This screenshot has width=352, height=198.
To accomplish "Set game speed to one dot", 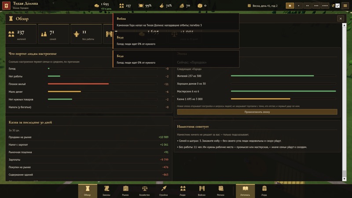I will pos(299,6).
